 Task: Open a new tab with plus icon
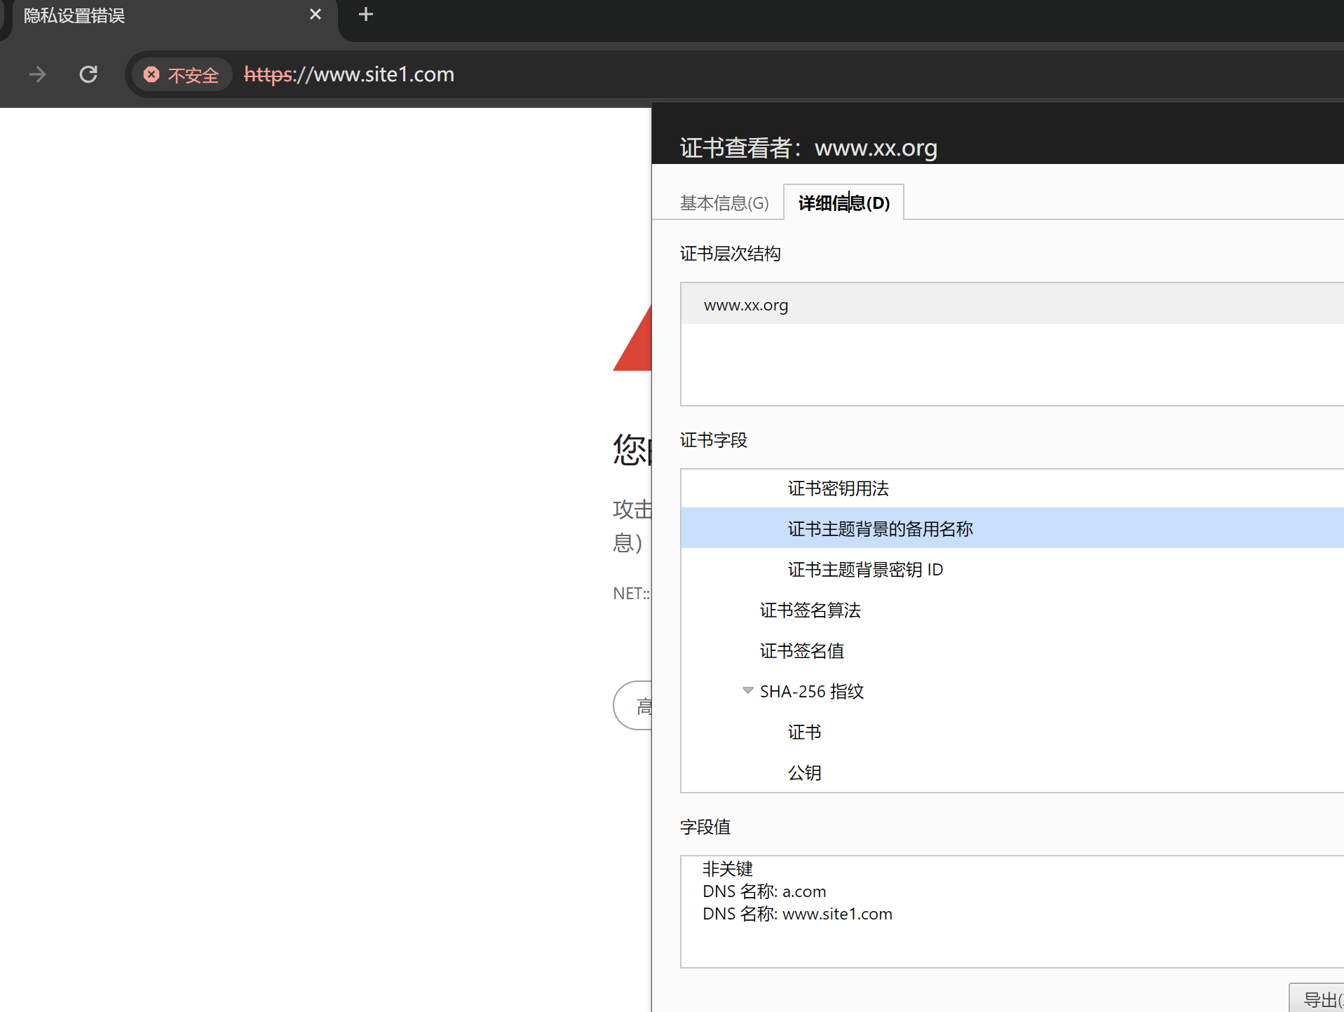pyautogui.click(x=365, y=15)
